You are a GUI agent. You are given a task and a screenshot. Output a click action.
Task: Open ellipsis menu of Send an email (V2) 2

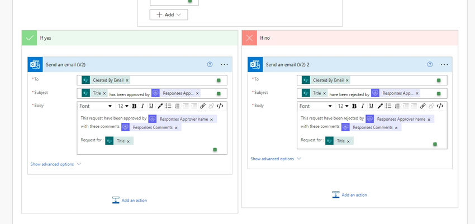coord(444,64)
